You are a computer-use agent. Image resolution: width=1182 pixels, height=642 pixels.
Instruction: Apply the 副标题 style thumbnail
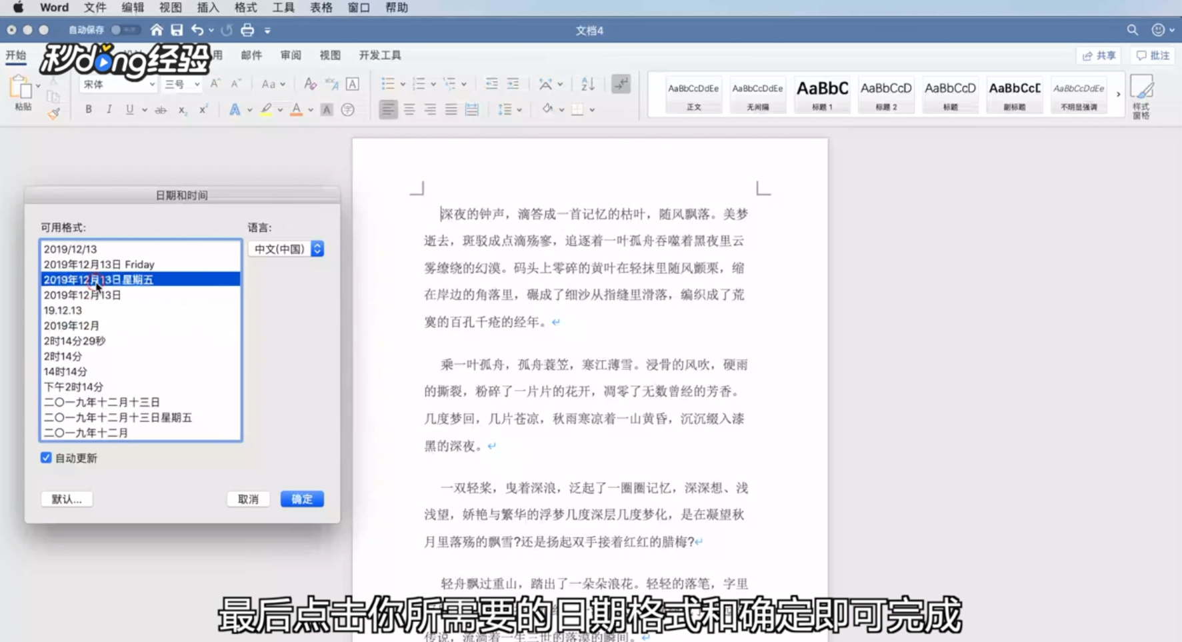pos(1014,95)
